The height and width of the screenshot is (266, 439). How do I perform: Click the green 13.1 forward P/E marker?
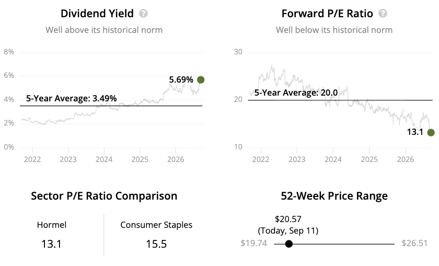coord(431,132)
